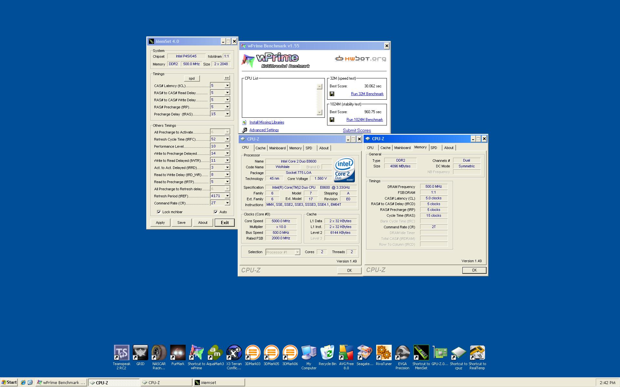Open Command Rate (CR) dropdown in MemSet
620x387 pixels.
pos(227,203)
